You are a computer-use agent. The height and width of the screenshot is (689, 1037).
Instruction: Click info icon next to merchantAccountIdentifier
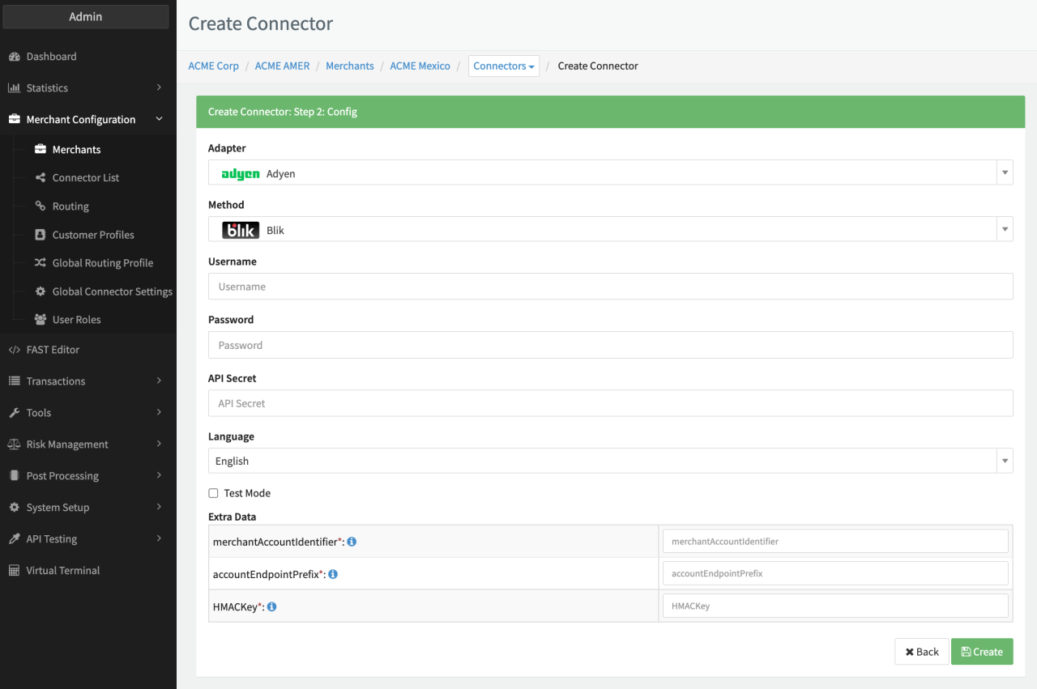(x=352, y=542)
